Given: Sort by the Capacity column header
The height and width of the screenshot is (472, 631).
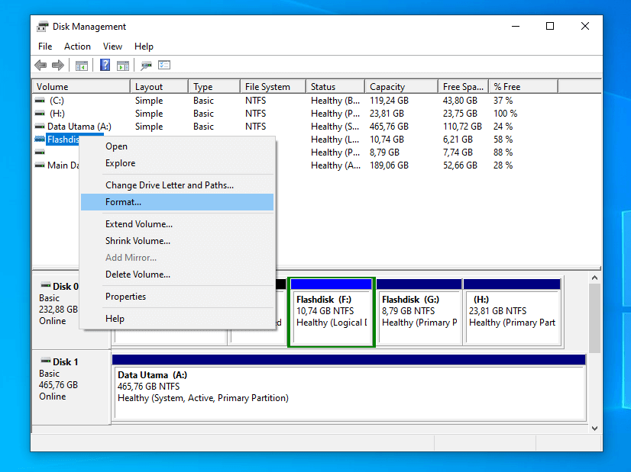Looking at the screenshot, I should (x=401, y=87).
